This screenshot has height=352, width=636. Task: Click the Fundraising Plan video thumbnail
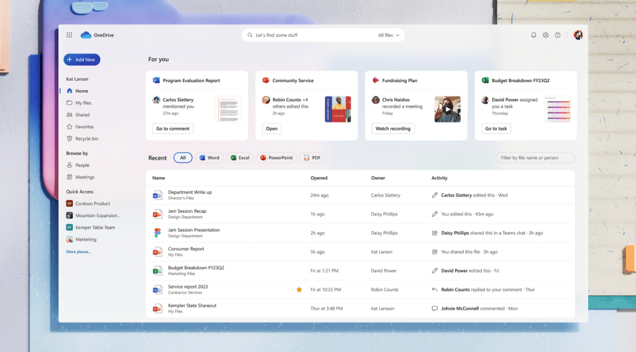coord(447,109)
